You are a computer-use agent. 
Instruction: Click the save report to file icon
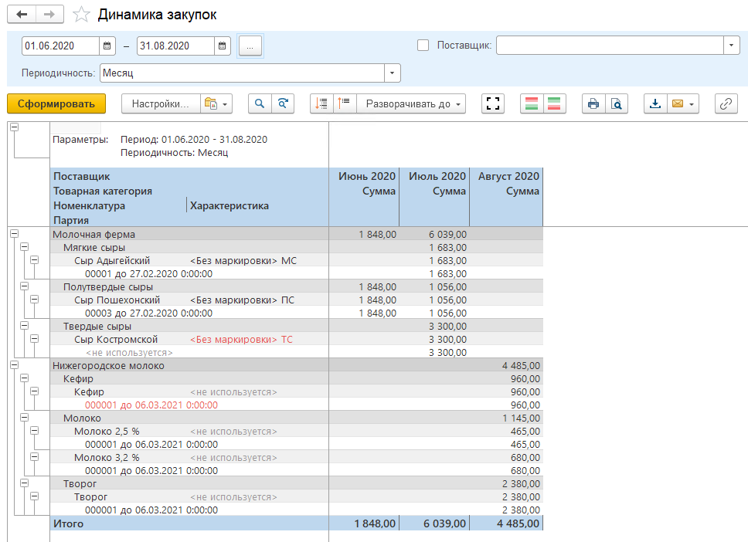(x=655, y=103)
